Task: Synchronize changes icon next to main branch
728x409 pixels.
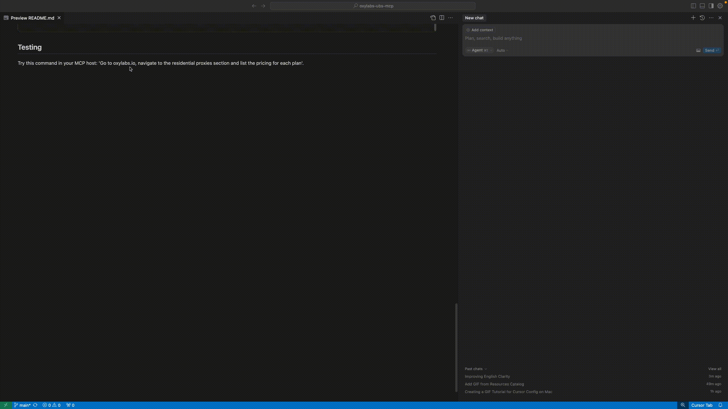Action: click(x=35, y=405)
